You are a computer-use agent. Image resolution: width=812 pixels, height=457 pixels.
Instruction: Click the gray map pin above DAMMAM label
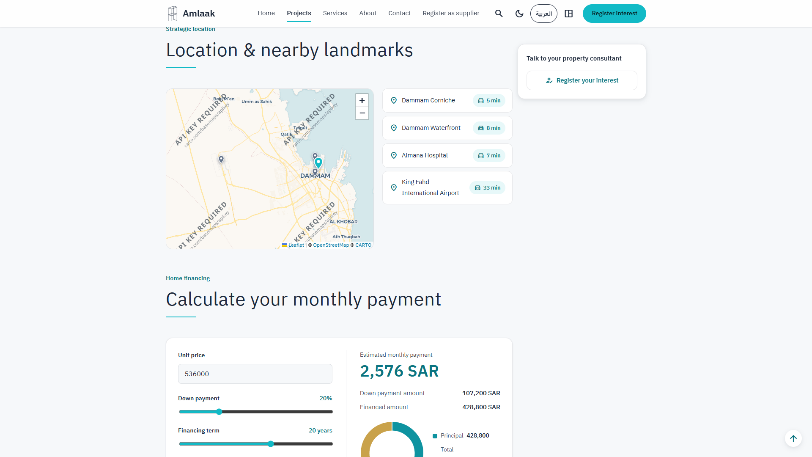pyautogui.click(x=315, y=172)
